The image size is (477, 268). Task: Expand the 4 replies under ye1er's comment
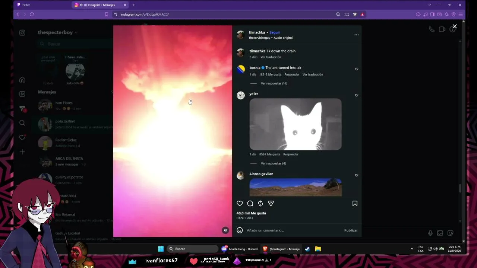(273, 163)
